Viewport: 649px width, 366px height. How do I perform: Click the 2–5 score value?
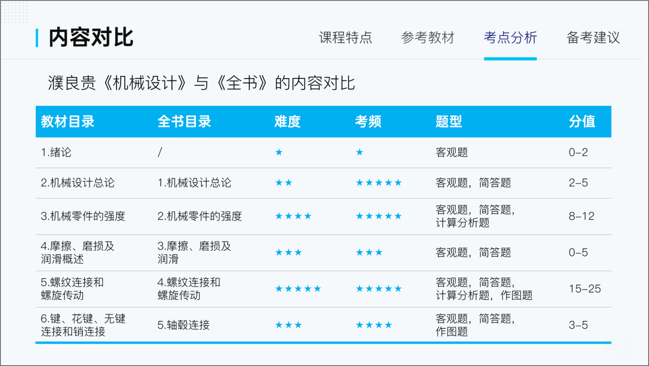[578, 183]
